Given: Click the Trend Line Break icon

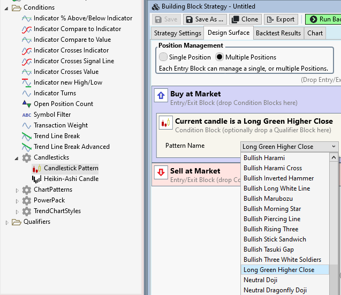Looking at the screenshot, I should pyautogui.click(x=26, y=136).
